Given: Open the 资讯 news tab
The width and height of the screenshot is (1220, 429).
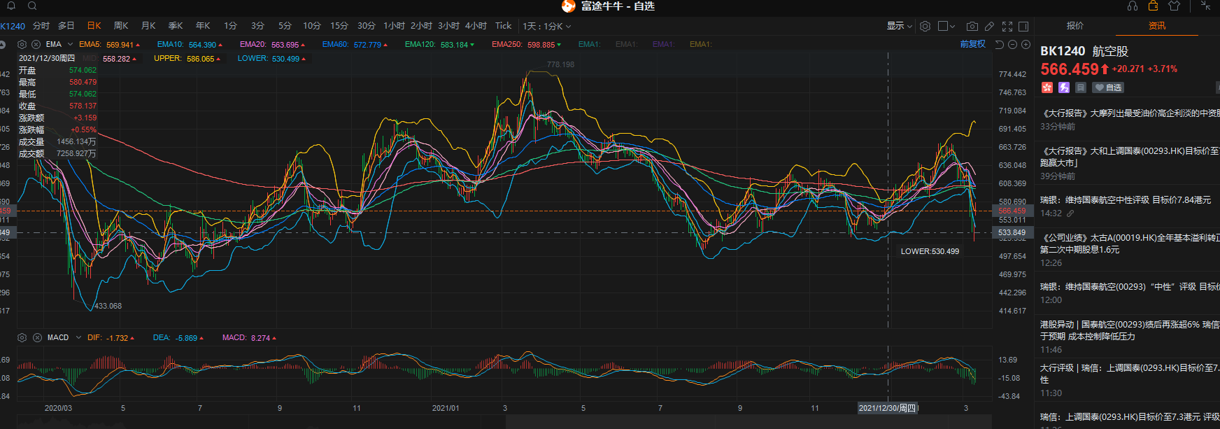Looking at the screenshot, I should (1157, 26).
